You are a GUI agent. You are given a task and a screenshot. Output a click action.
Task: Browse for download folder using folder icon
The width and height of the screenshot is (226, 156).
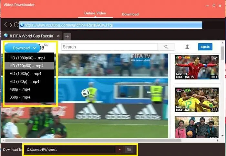pos(129,150)
